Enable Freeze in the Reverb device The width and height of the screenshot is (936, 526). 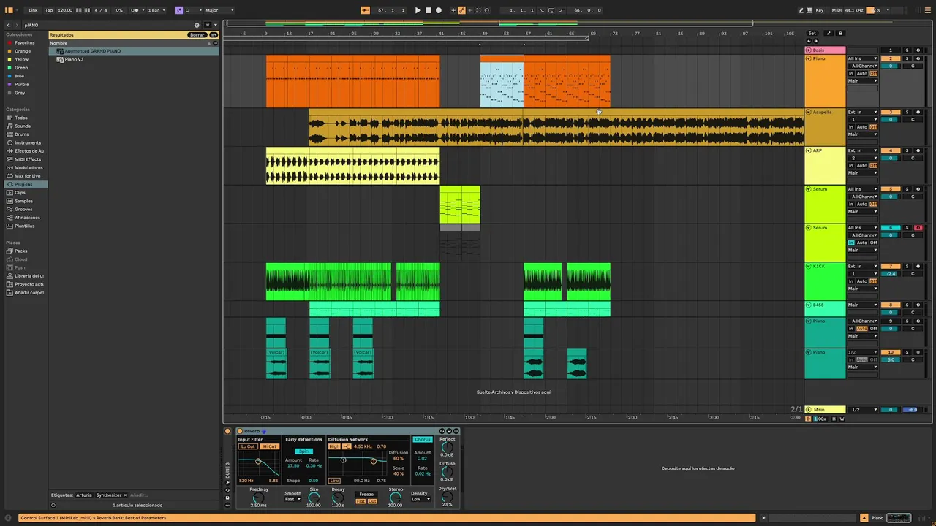click(x=366, y=495)
